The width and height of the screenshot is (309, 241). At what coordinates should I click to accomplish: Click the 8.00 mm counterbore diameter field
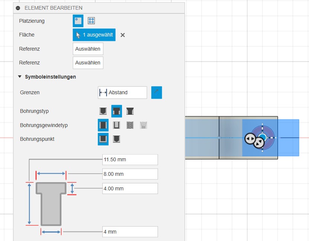[130, 174]
